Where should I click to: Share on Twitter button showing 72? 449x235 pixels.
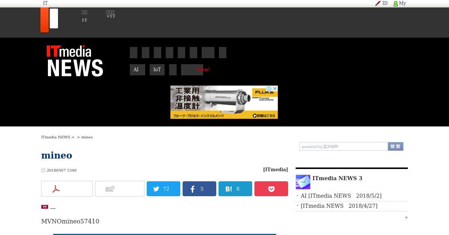click(164, 189)
